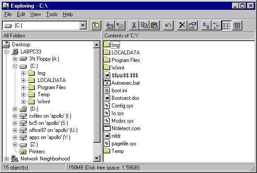Open the Tools menu
Viewport: 257px width, 173px height.
(52, 14)
